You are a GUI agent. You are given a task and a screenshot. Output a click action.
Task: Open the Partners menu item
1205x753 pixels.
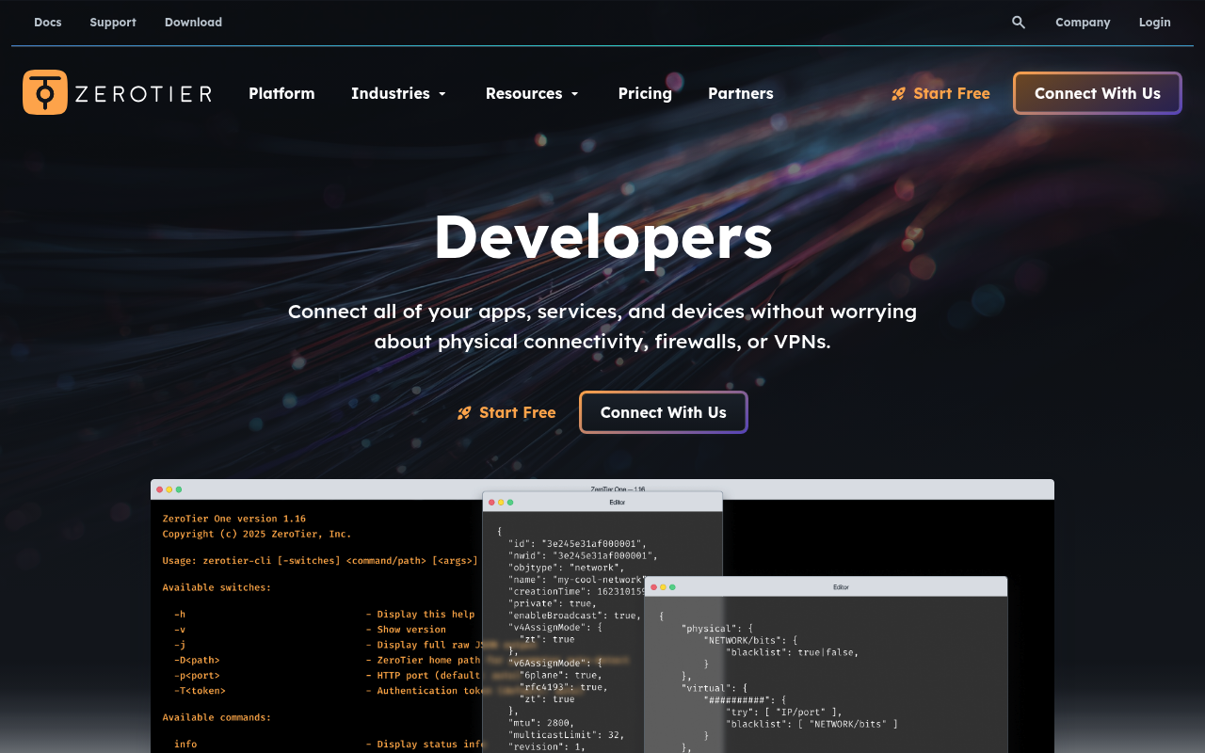(x=741, y=93)
